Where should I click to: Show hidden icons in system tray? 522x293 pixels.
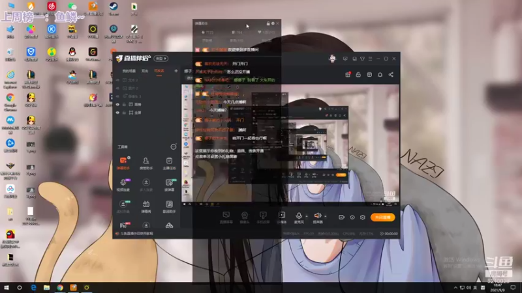[x=455, y=287]
